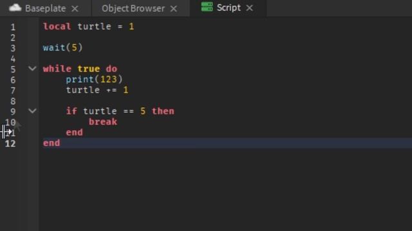Click the green Script tab icon
The image size is (412, 231).
(207, 7)
